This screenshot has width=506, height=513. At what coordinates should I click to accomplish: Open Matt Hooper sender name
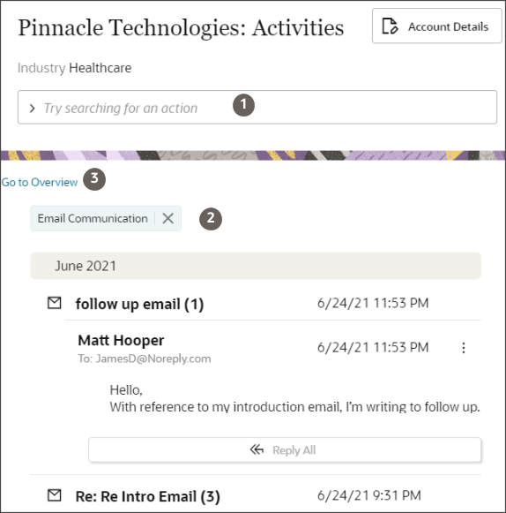(121, 340)
